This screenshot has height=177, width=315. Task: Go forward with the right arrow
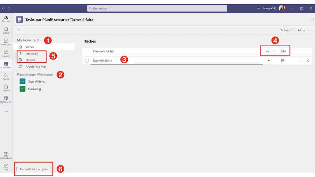(9, 8)
